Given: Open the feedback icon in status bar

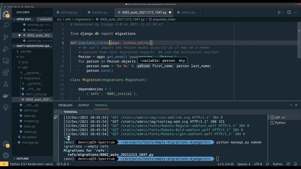Looking at the screenshot, I should click(288, 164).
